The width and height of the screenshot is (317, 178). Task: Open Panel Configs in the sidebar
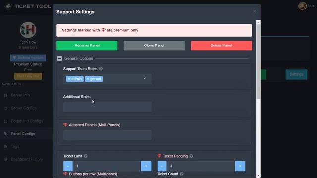(x=23, y=133)
